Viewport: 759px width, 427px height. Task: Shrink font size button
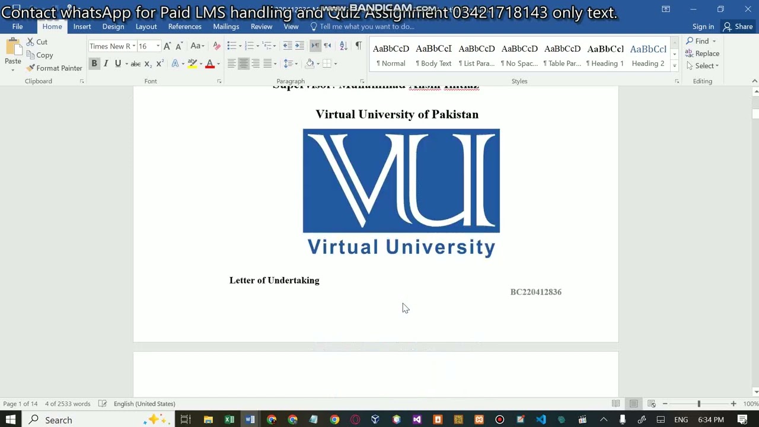pos(178,46)
